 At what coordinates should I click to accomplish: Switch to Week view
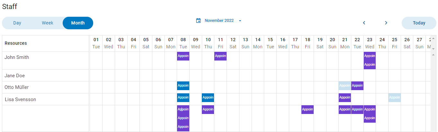48,23
